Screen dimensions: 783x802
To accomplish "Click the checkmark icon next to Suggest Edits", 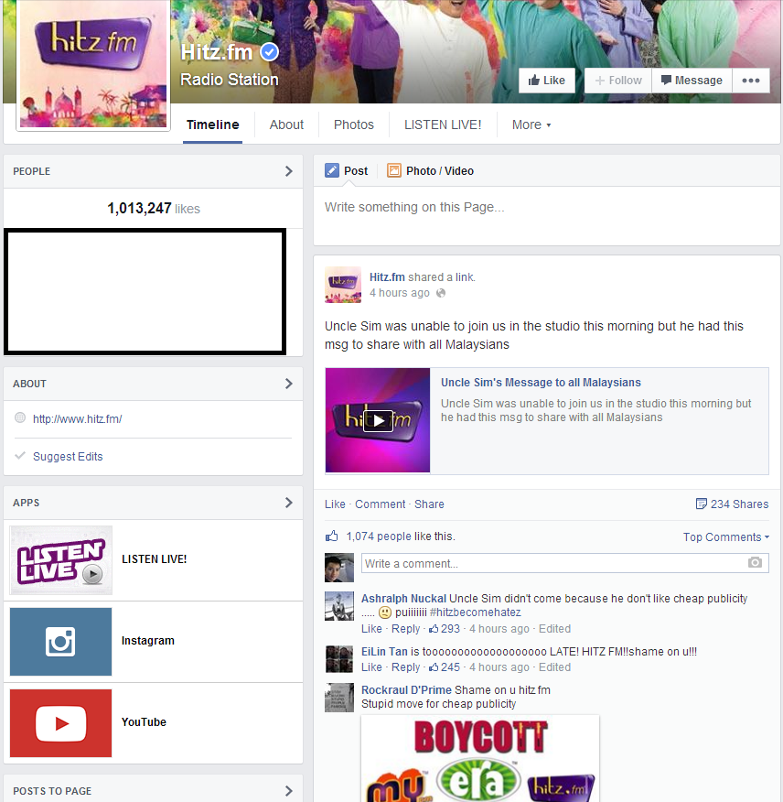I will click(20, 455).
